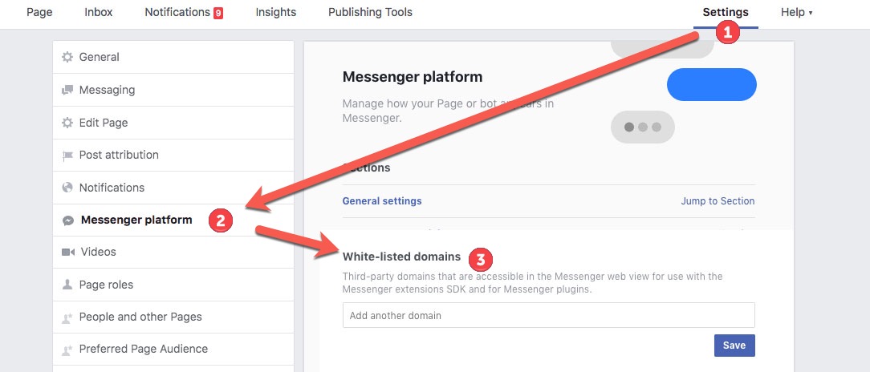Expand the Help dropdown menu

(x=796, y=12)
